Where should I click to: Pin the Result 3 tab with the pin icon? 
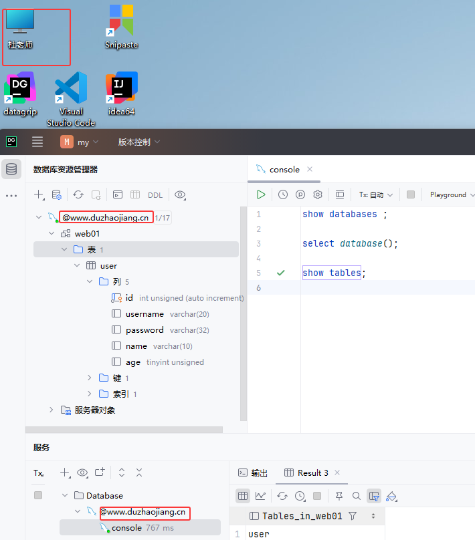point(339,496)
